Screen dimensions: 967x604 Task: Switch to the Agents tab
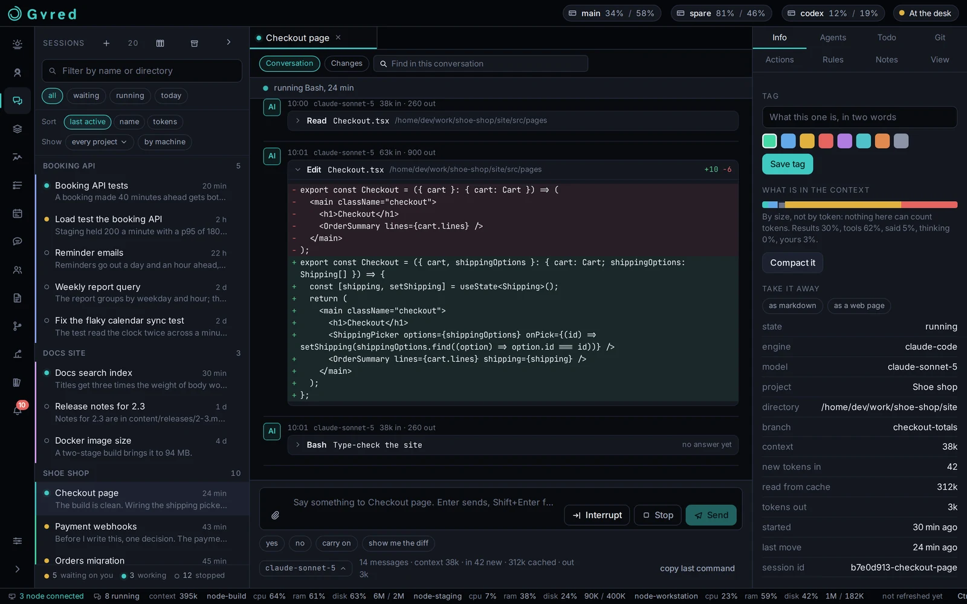pyautogui.click(x=833, y=37)
